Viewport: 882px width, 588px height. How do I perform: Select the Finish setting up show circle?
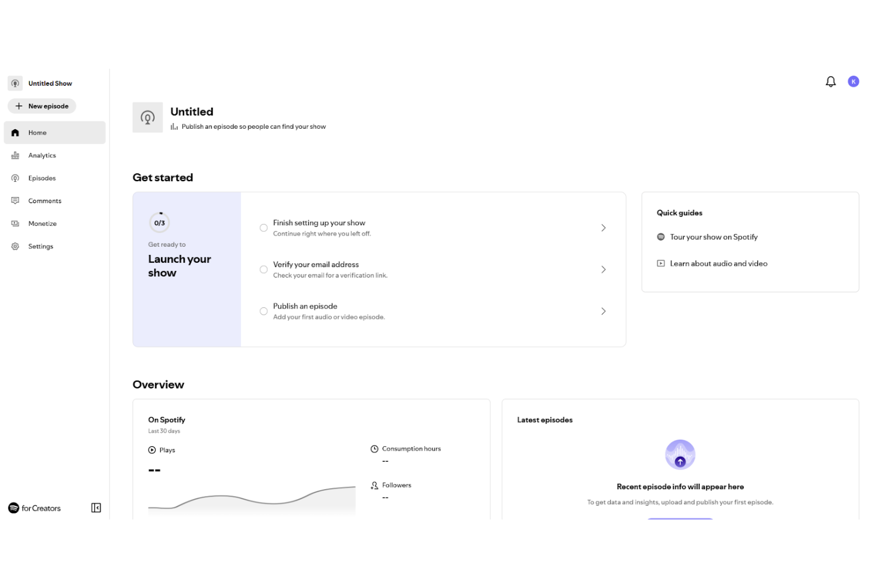coord(263,228)
